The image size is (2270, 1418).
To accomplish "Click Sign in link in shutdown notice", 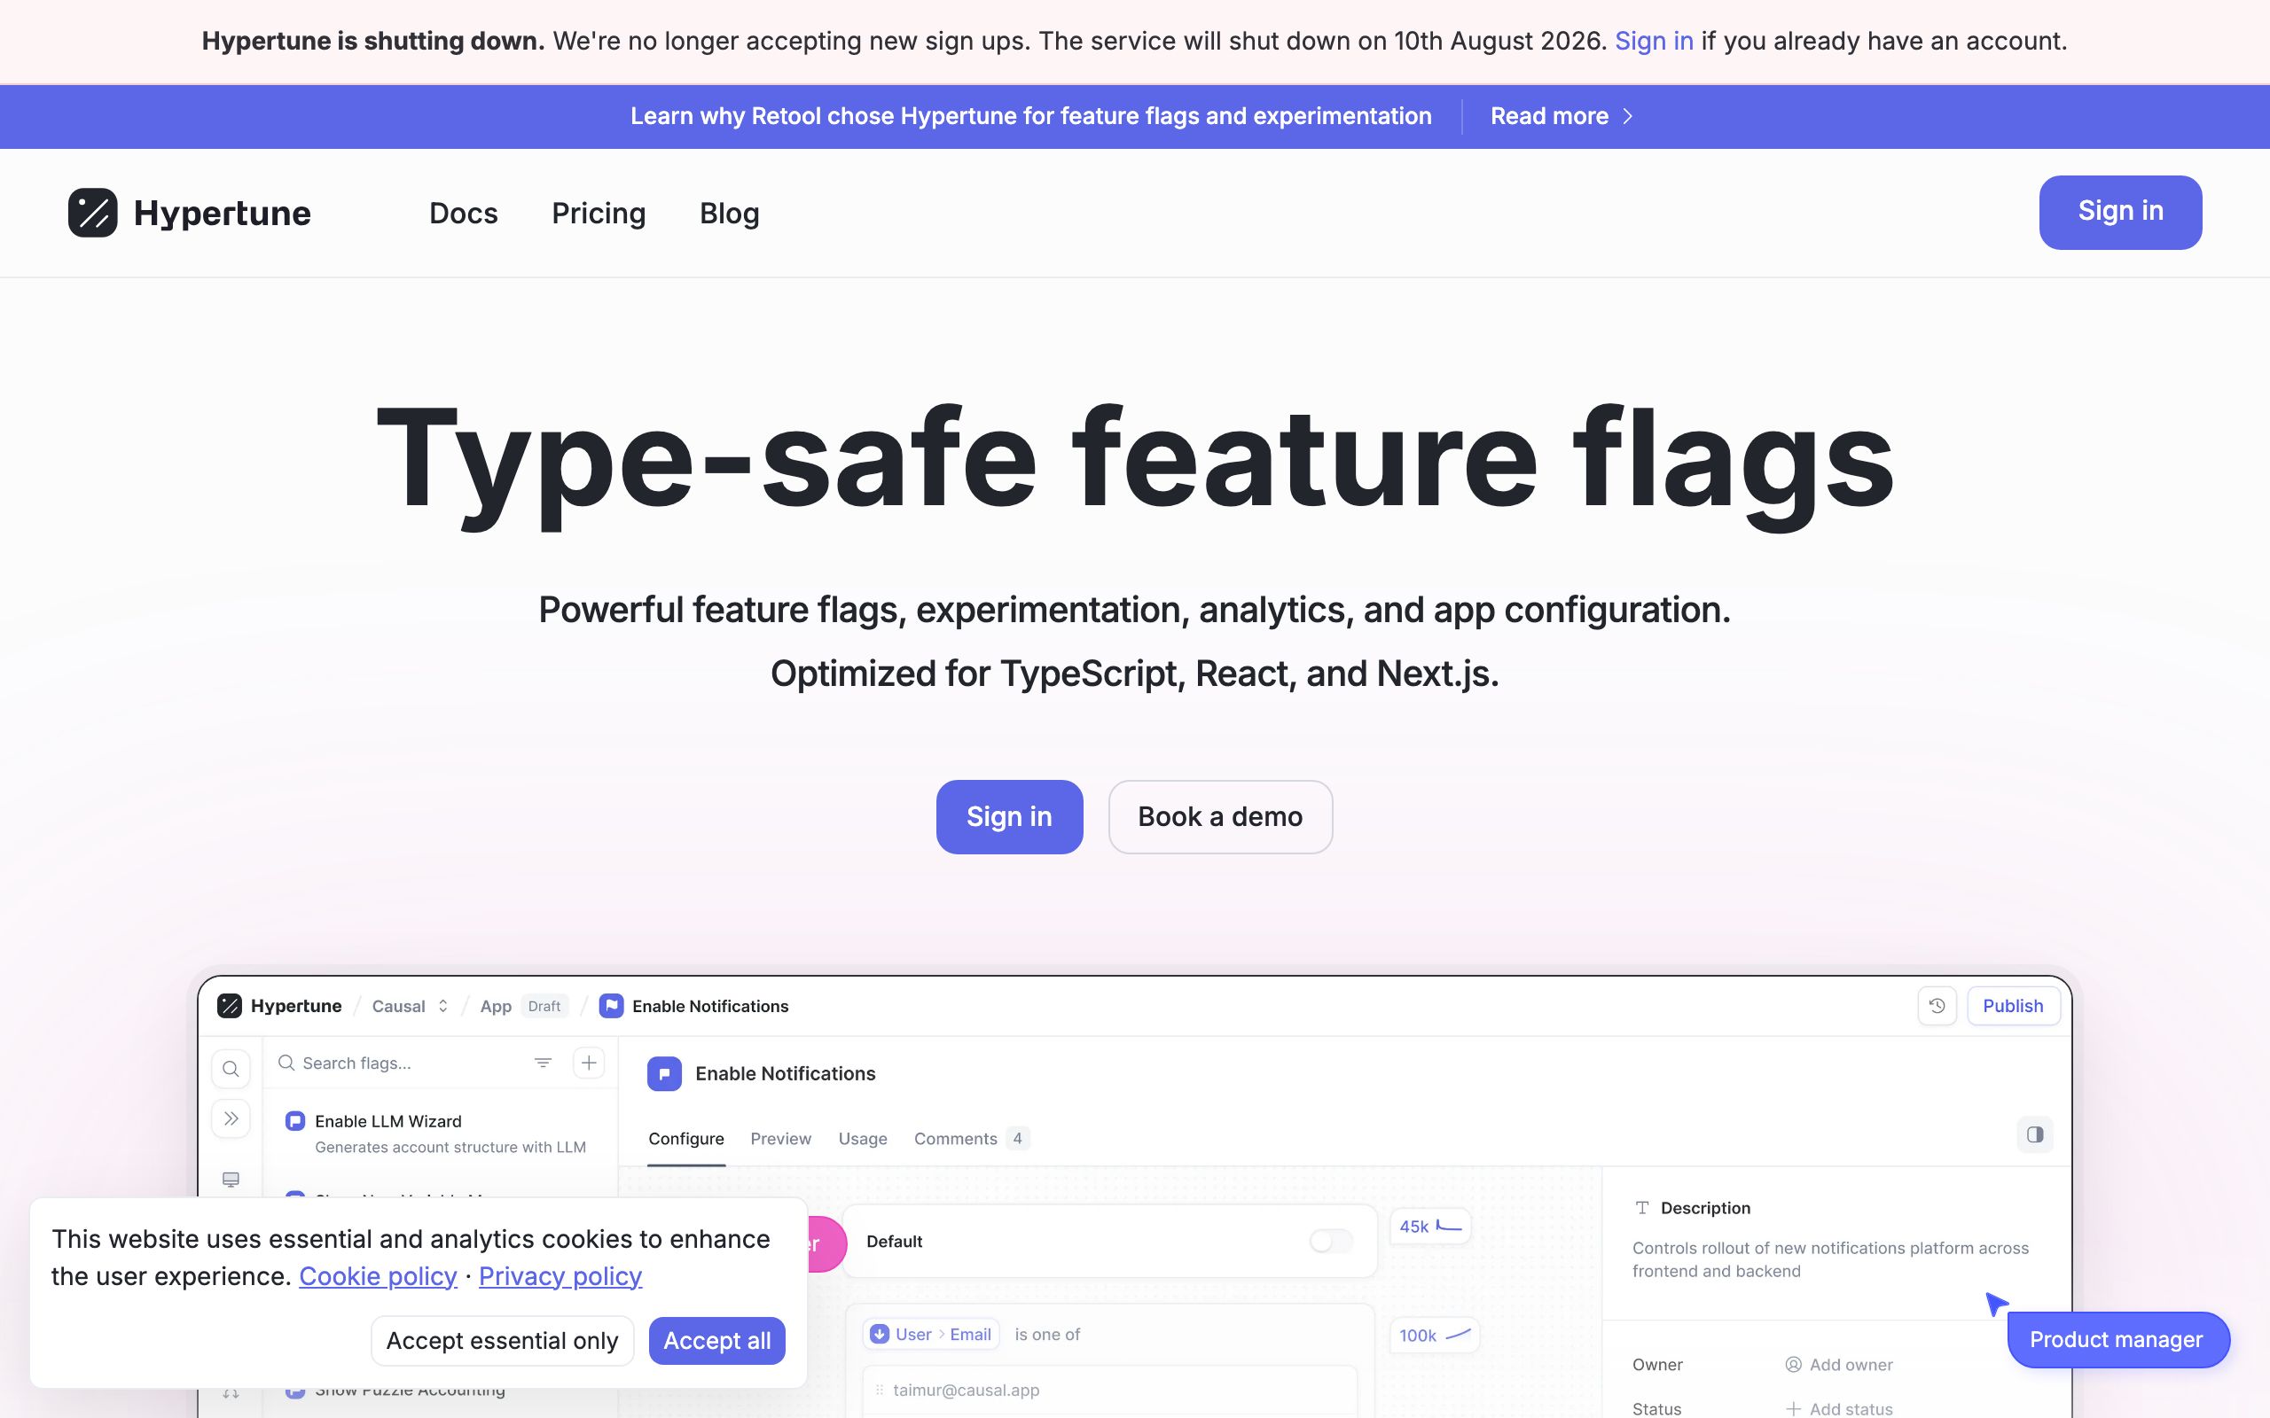I will (x=1654, y=42).
